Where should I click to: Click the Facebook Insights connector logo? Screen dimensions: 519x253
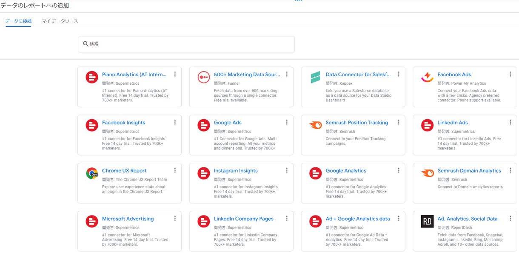coord(92,125)
